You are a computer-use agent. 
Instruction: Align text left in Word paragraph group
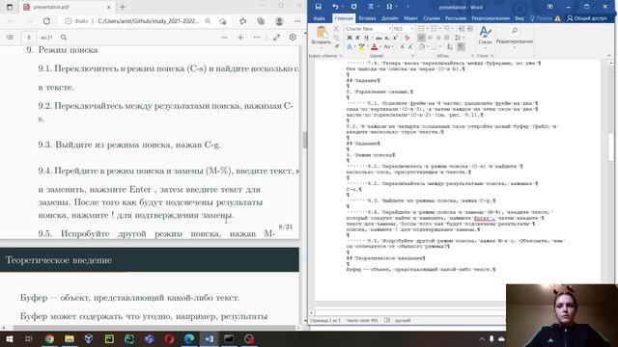(421, 38)
